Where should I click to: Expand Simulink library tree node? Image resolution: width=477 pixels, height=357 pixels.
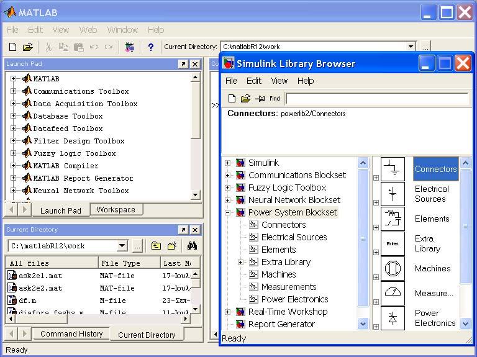pyautogui.click(x=227, y=163)
